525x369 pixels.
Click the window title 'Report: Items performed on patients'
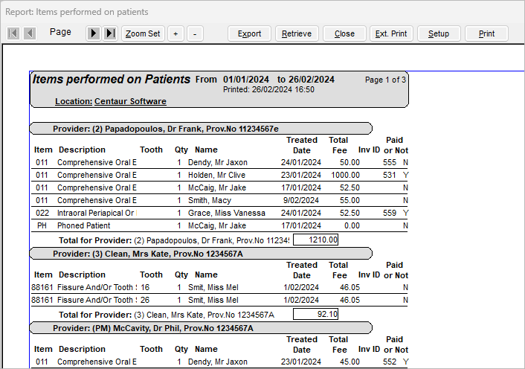pyautogui.click(x=77, y=12)
